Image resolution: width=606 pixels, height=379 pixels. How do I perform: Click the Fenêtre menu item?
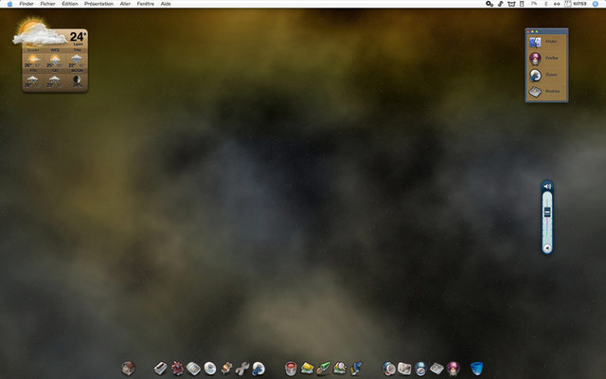[145, 4]
